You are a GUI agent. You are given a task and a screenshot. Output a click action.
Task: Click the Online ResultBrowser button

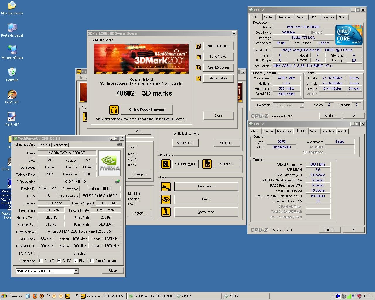(147, 110)
